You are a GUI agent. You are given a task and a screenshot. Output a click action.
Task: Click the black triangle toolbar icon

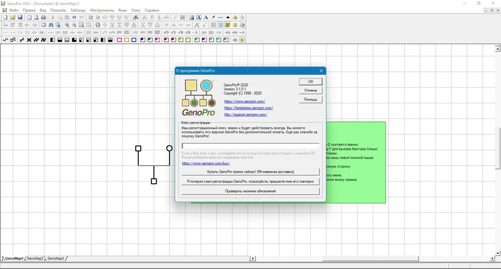[x=228, y=18]
